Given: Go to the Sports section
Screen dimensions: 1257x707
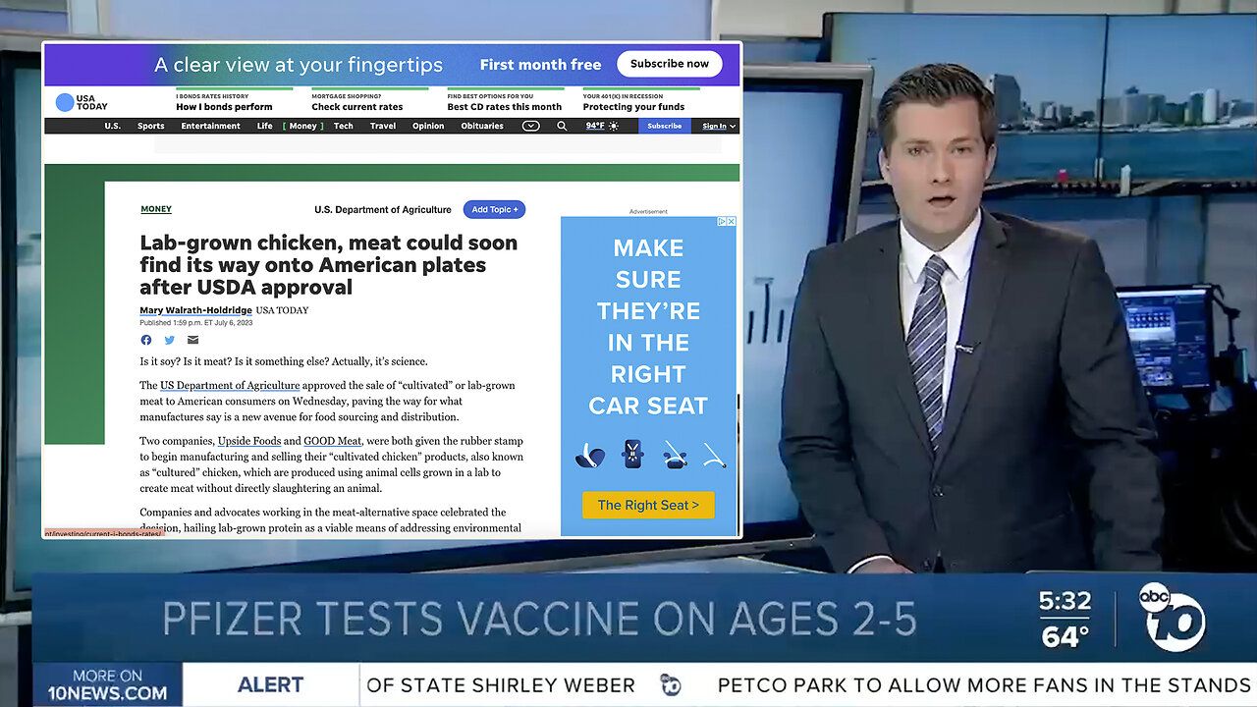Looking at the screenshot, I should 150,126.
